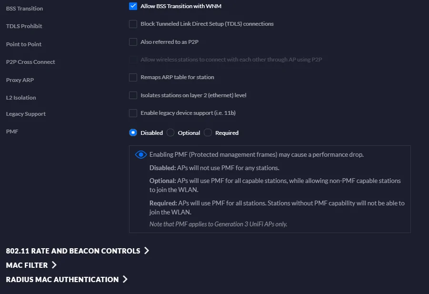This screenshot has width=429, height=294.
Task: Click the TDLS Prohibit label
Action: pos(24,26)
